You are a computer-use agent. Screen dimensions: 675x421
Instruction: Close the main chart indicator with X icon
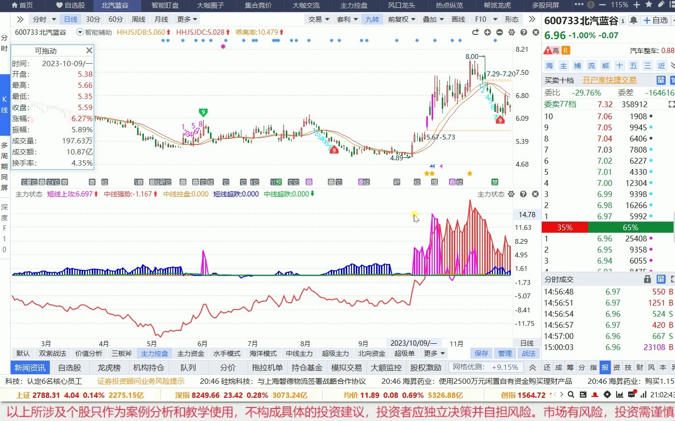click(535, 32)
